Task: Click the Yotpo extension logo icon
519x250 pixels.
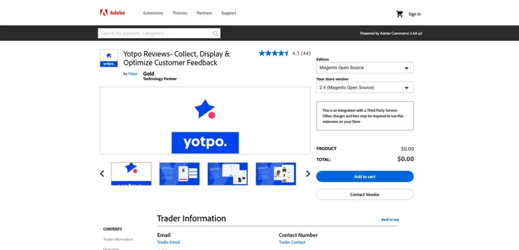Action: [109, 58]
